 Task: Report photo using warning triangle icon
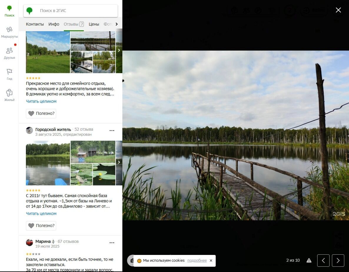(x=309, y=261)
